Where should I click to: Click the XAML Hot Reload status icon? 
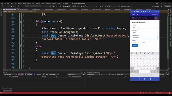pos(1,93)
